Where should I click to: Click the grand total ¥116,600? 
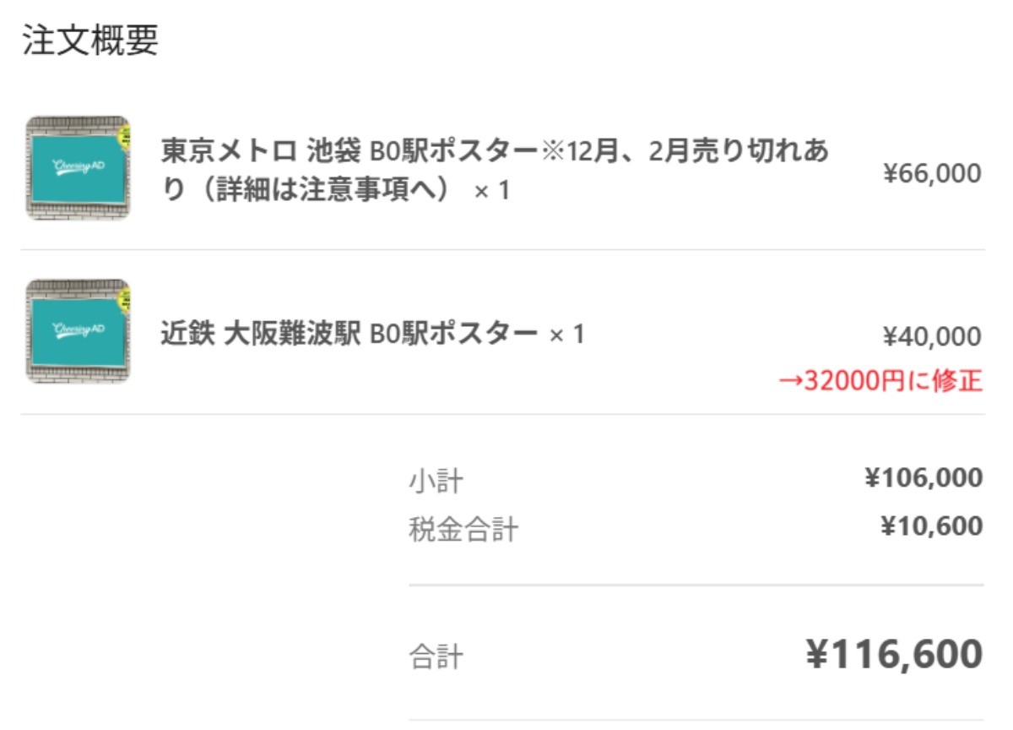(x=895, y=654)
